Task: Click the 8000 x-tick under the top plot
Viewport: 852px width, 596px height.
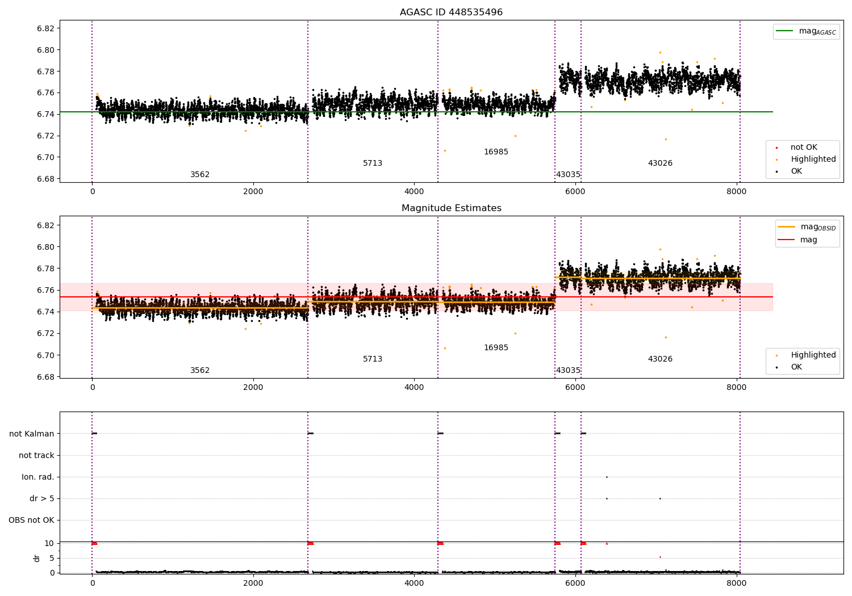Action: coord(736,191)
